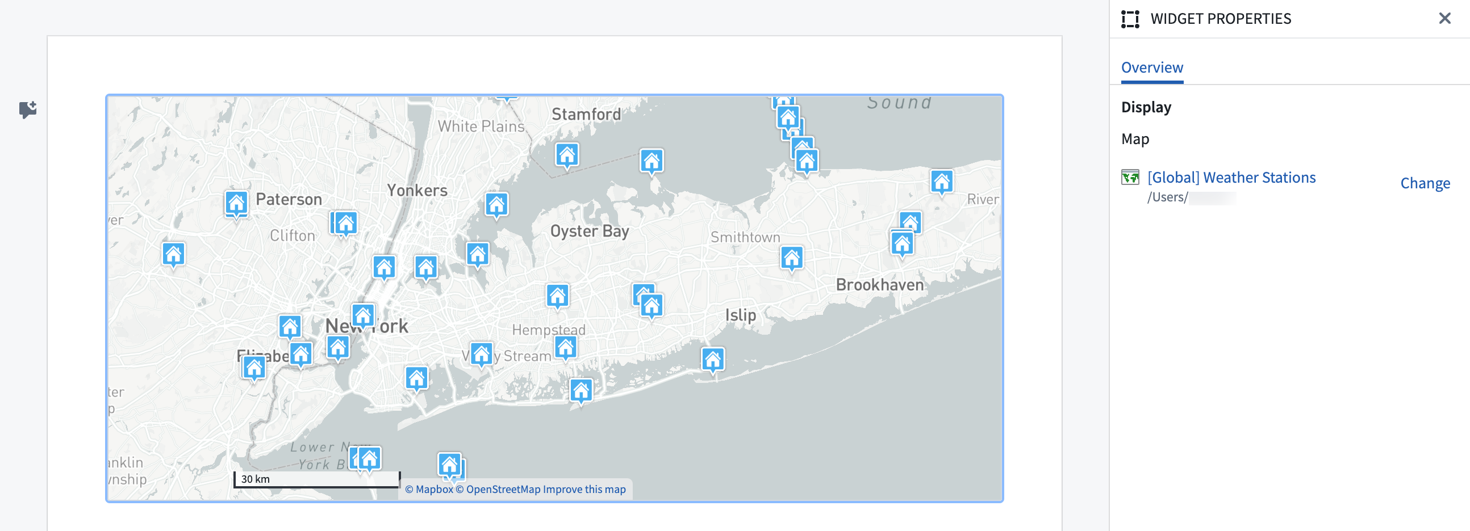This screenshot has height=531, width=1470.
Task: Click the Change link for the map
Action: [x=1425, y=183]
